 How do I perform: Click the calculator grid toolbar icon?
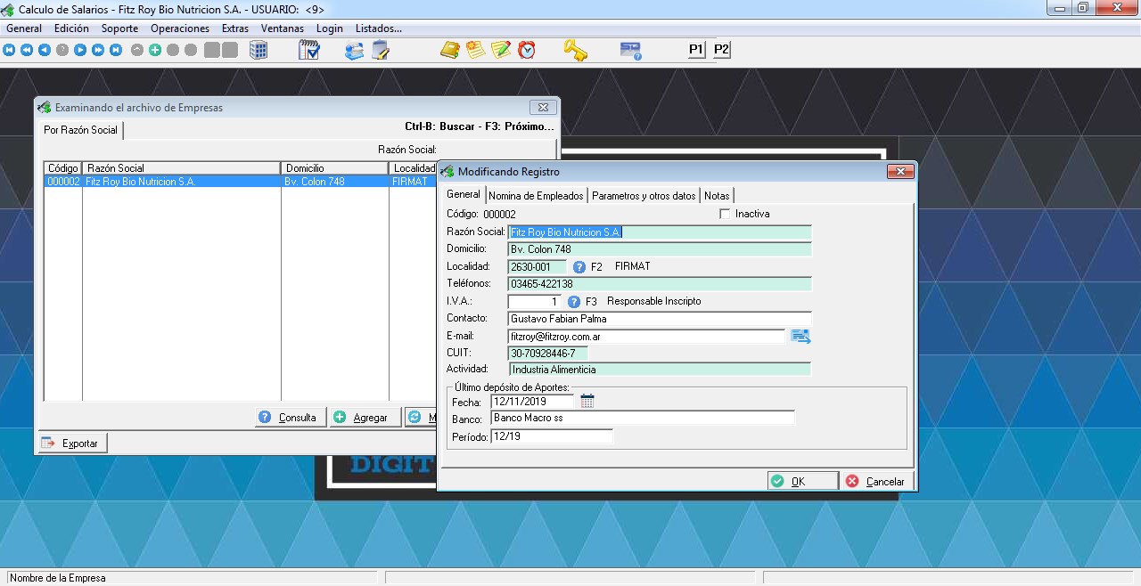[259, 50]
